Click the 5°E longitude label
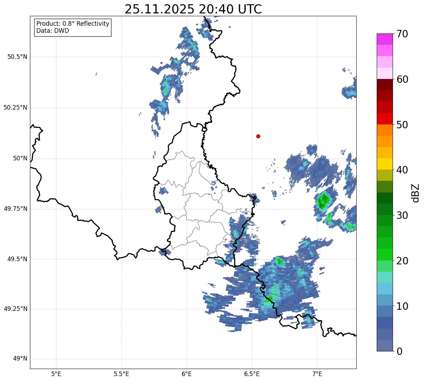The image size is (424, 381). coord(56,374)
